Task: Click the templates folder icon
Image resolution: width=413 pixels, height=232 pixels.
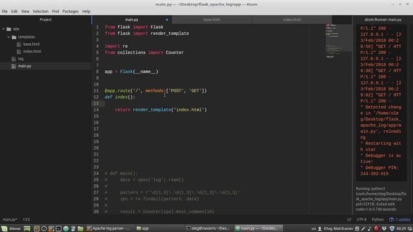Action: pyautogui.click(x=14, y=37)
